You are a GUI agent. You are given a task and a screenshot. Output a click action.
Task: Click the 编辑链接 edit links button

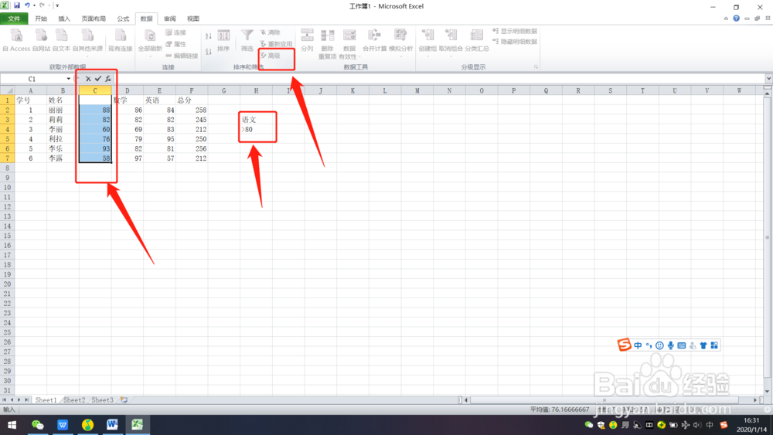[182, 56]
